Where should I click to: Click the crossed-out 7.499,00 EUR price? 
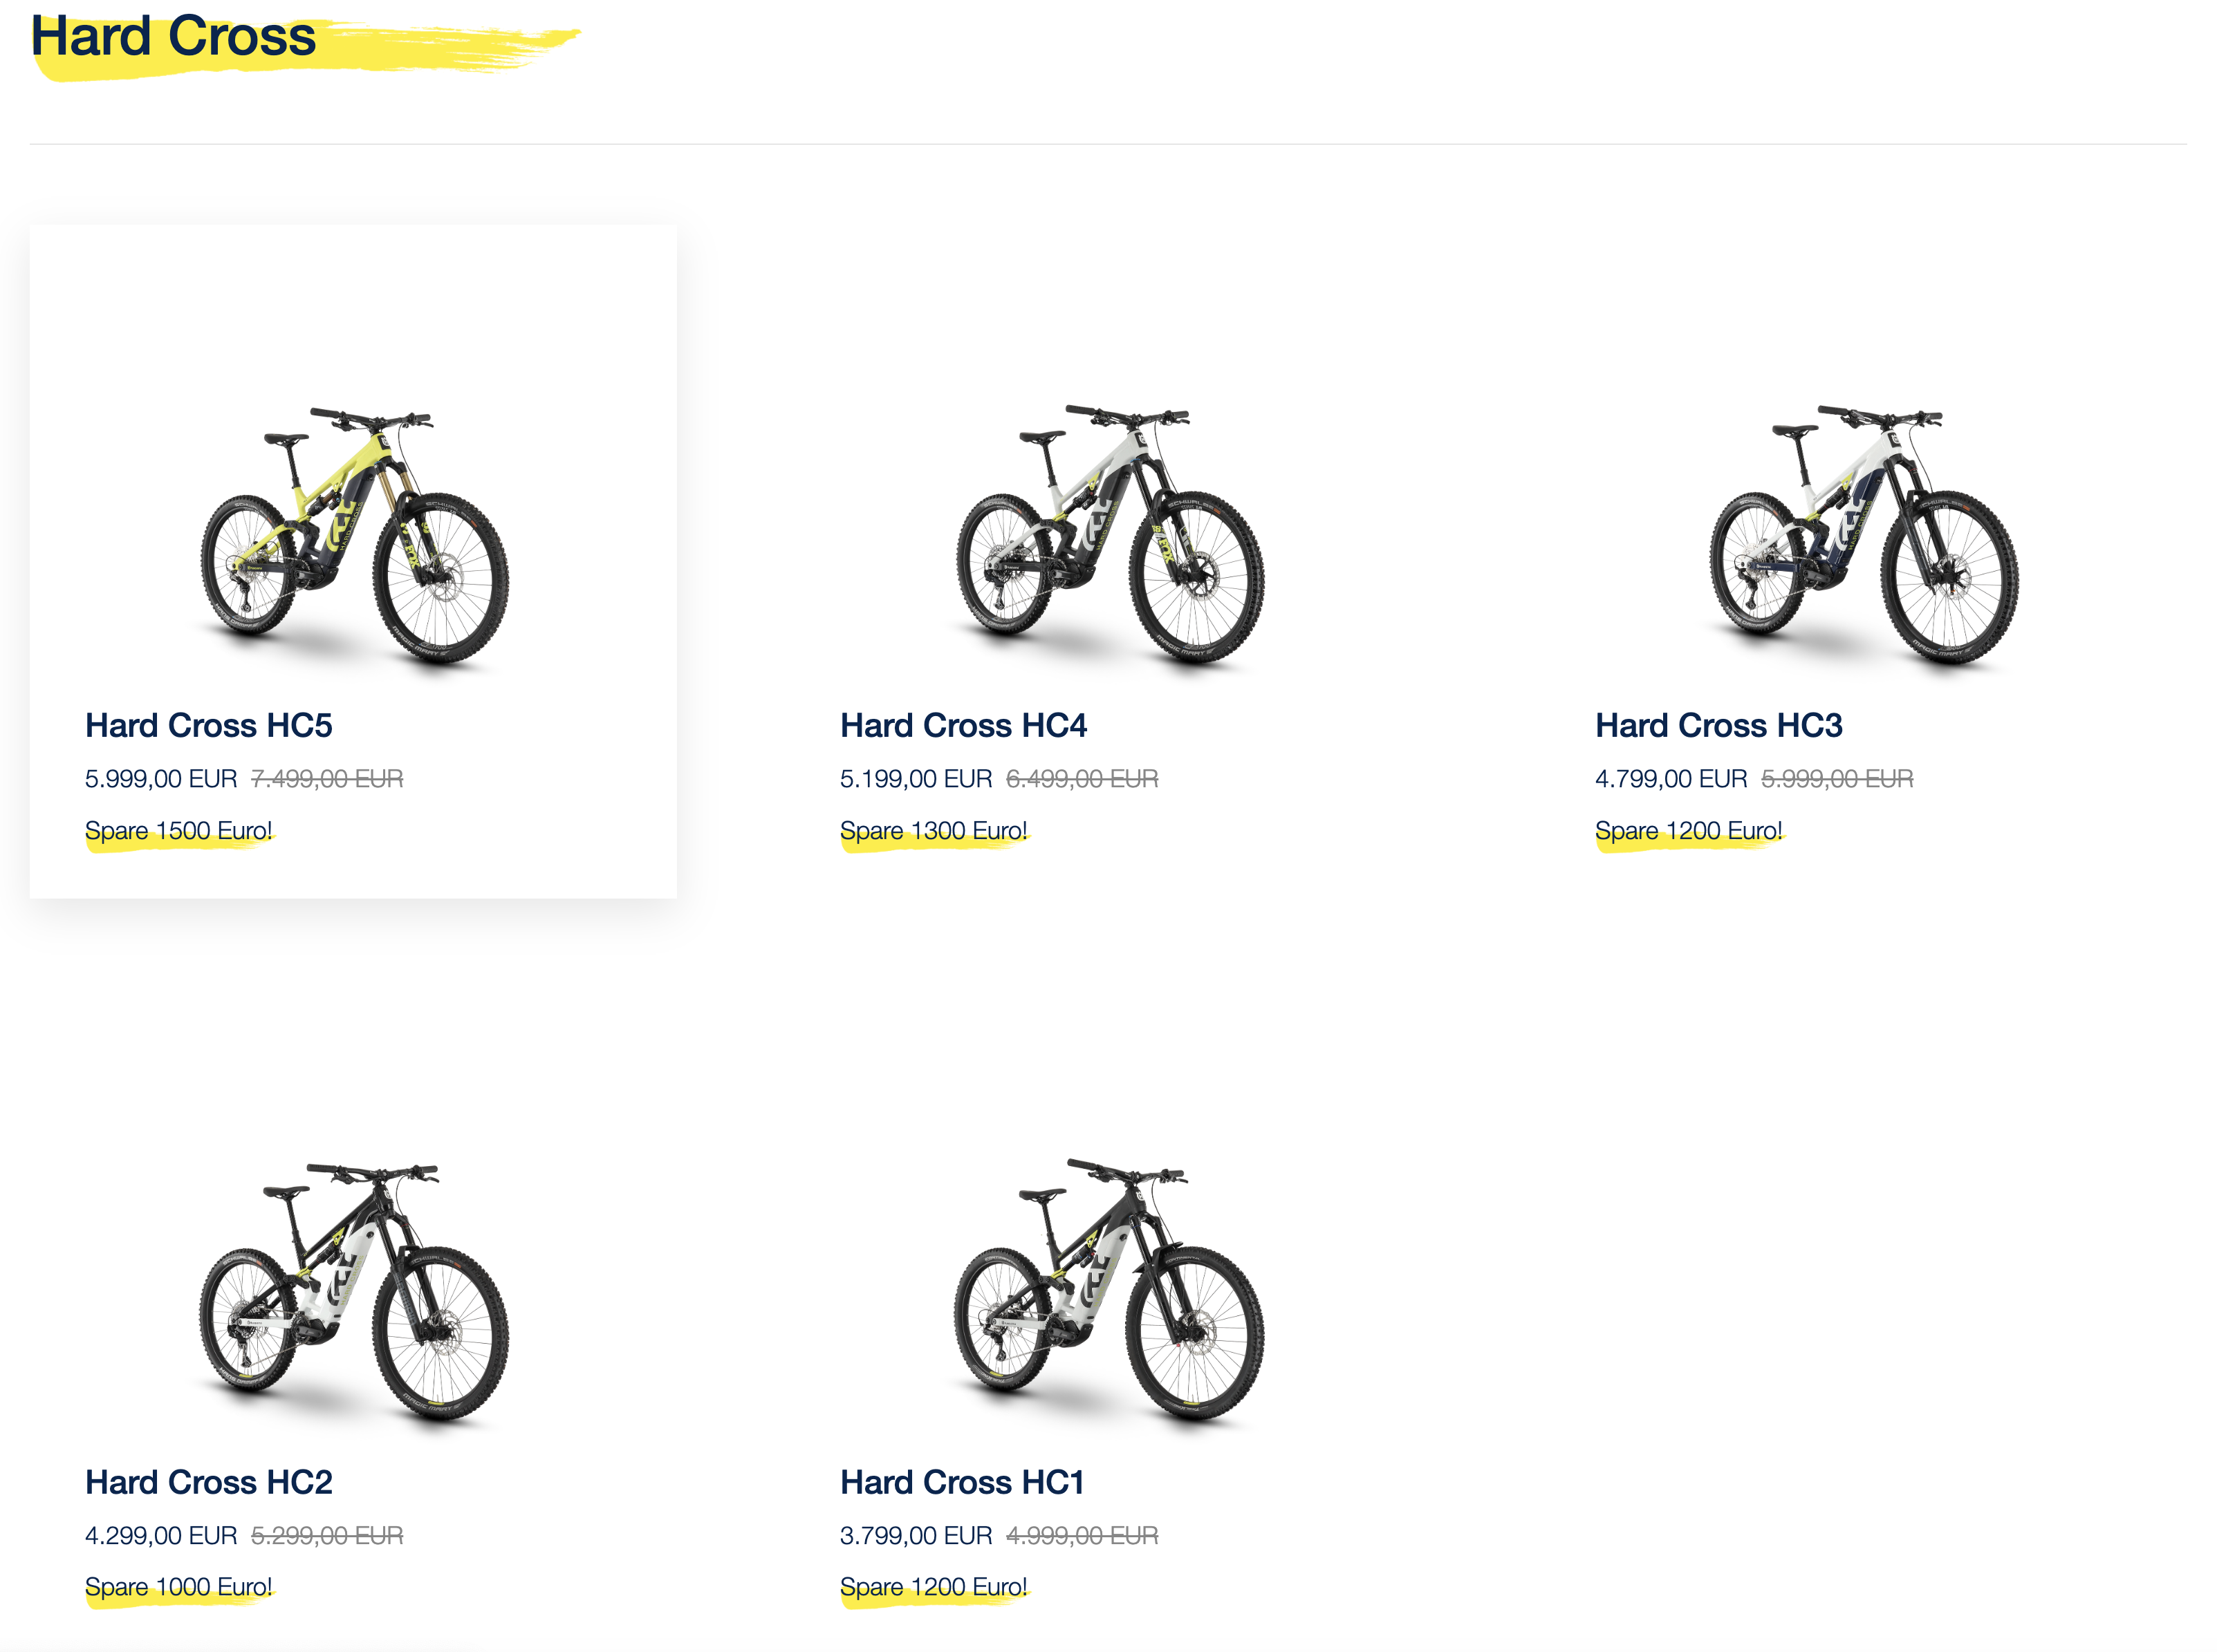coord(327,778)
